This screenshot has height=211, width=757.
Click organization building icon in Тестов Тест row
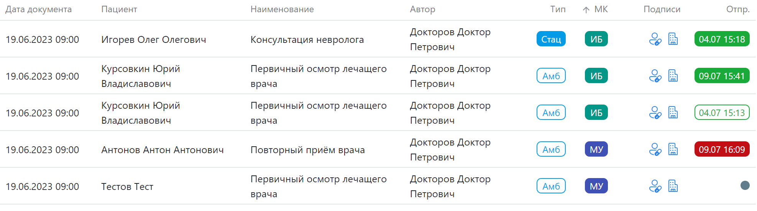coord(673,186)
